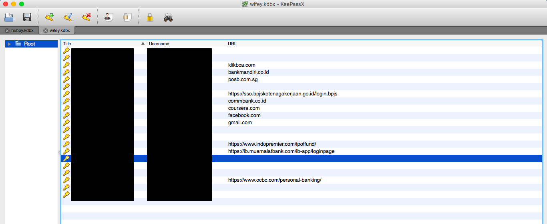Screen dimensions: 547x224
Task: Select the gmail.com URL cell
Action: coord(240,123)
